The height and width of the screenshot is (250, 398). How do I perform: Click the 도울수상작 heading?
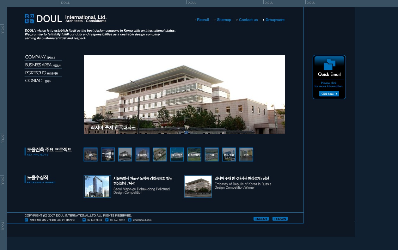[38, 178]
